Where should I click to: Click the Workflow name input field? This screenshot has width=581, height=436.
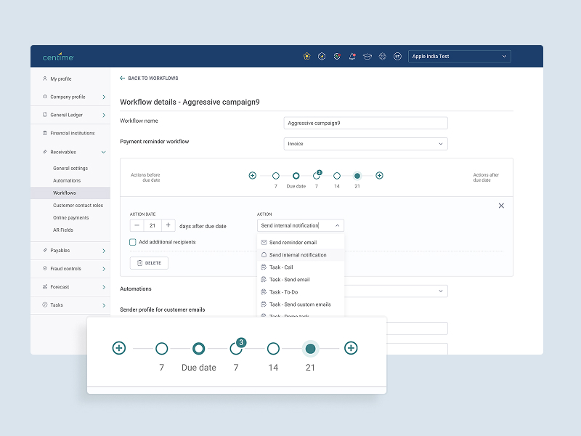[x=366, y=123]
